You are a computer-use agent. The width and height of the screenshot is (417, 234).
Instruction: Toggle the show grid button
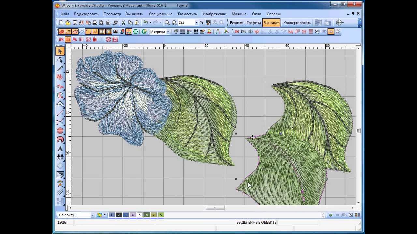coord(102,32)
